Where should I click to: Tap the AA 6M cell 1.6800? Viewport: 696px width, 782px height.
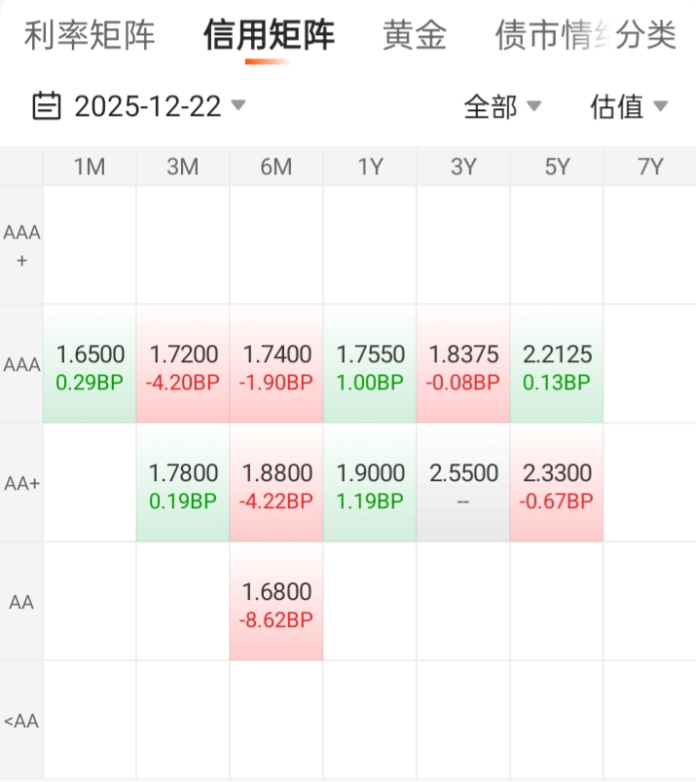(x=276, y=604)
